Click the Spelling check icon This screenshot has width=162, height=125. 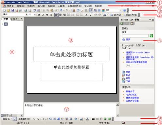pos(35,10)
